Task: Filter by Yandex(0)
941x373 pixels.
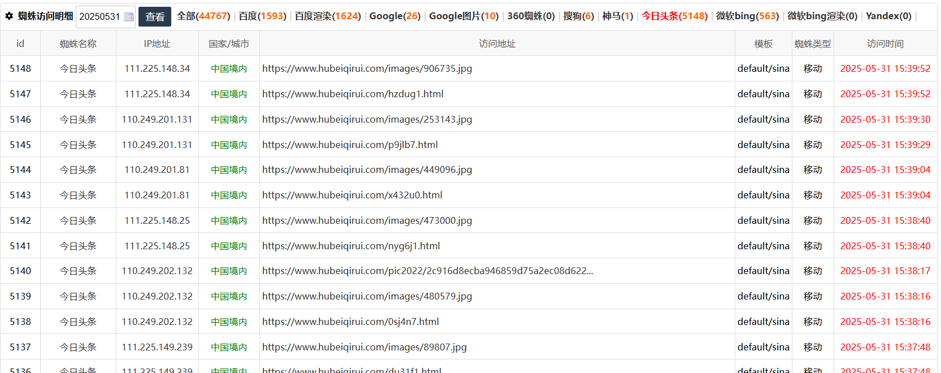Action: coord(888,16)
